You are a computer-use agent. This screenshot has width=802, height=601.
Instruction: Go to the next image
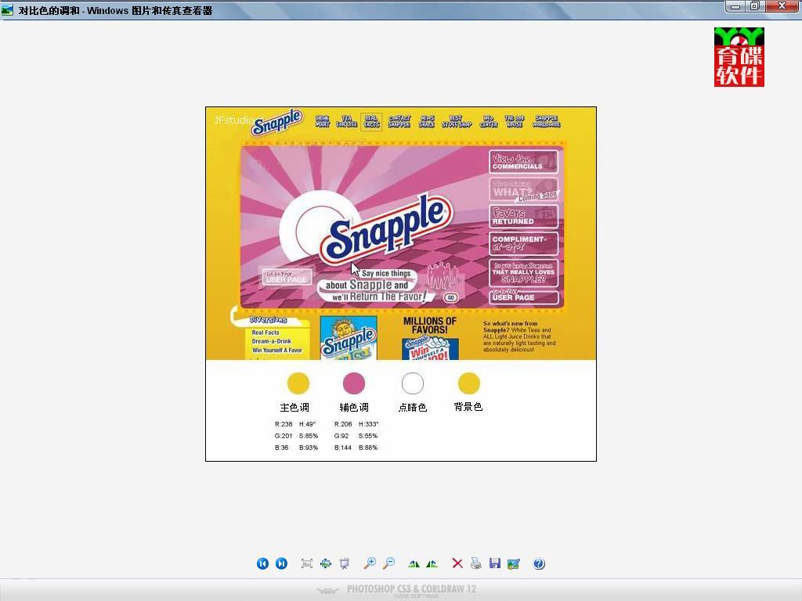coord(281,563)
